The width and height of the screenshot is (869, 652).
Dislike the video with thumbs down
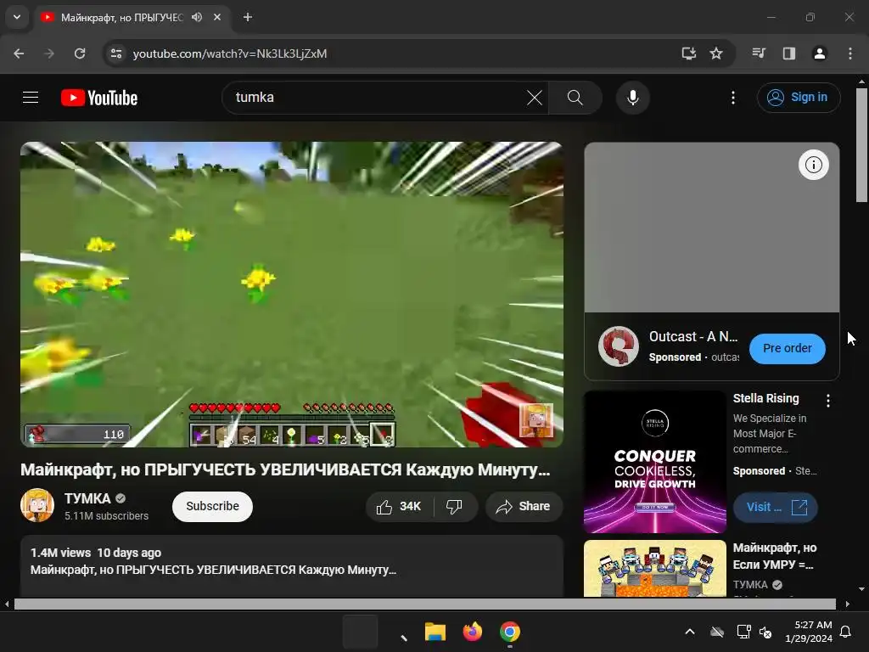click(455, 507)
